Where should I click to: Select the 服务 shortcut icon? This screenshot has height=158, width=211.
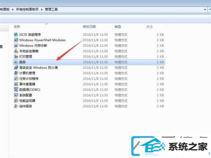(x=16, y=62)
